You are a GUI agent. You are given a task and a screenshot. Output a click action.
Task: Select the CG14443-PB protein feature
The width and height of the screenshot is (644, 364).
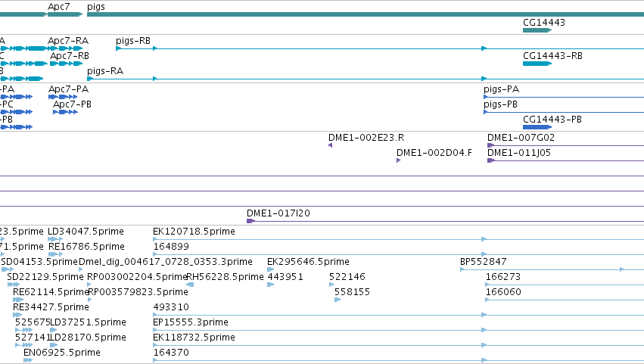(x=537, y=127)
